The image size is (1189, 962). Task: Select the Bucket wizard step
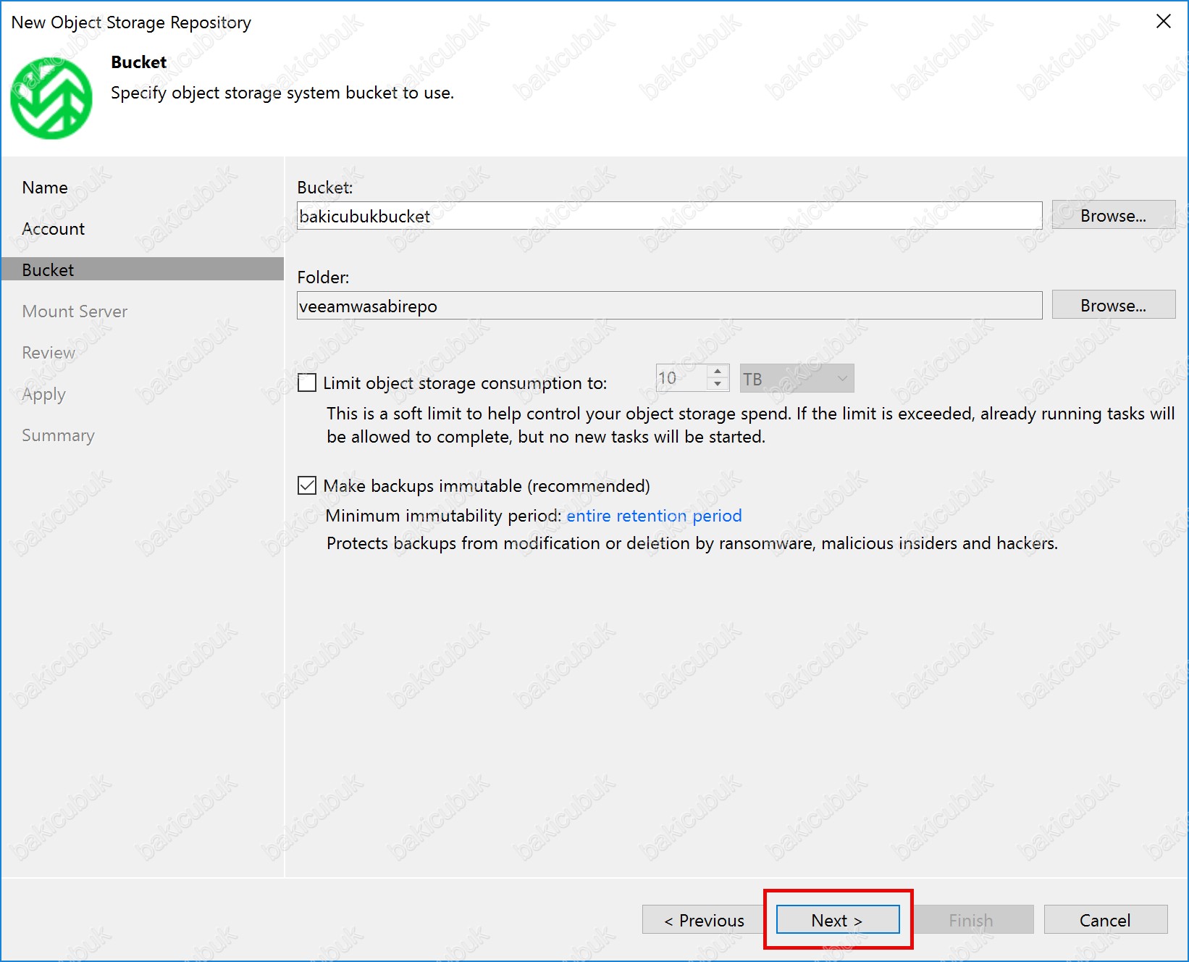pos(48,270)
